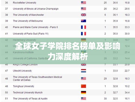Select value 34.4 in Technical University Munich row
The height and width of the screenshot is (102, 135).
pos(127,93)
